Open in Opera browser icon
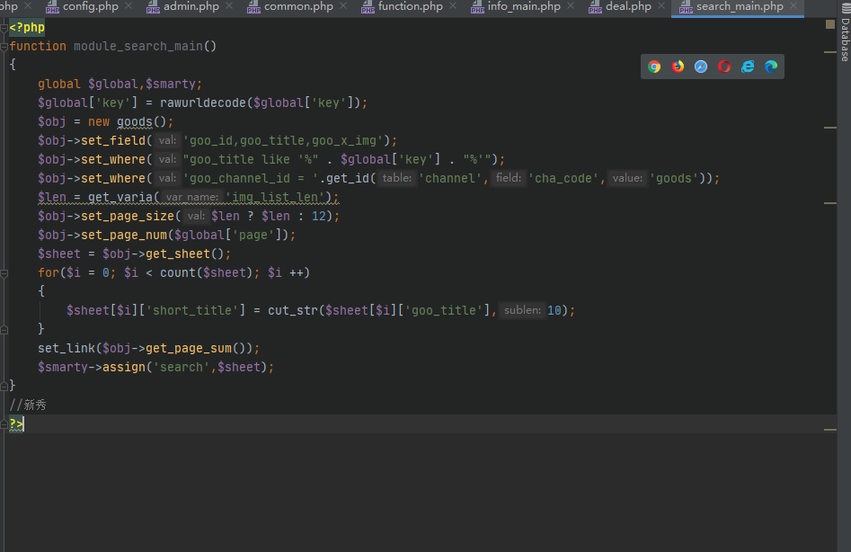Screen dimensions: 851x552 click(x=724, y=67)
